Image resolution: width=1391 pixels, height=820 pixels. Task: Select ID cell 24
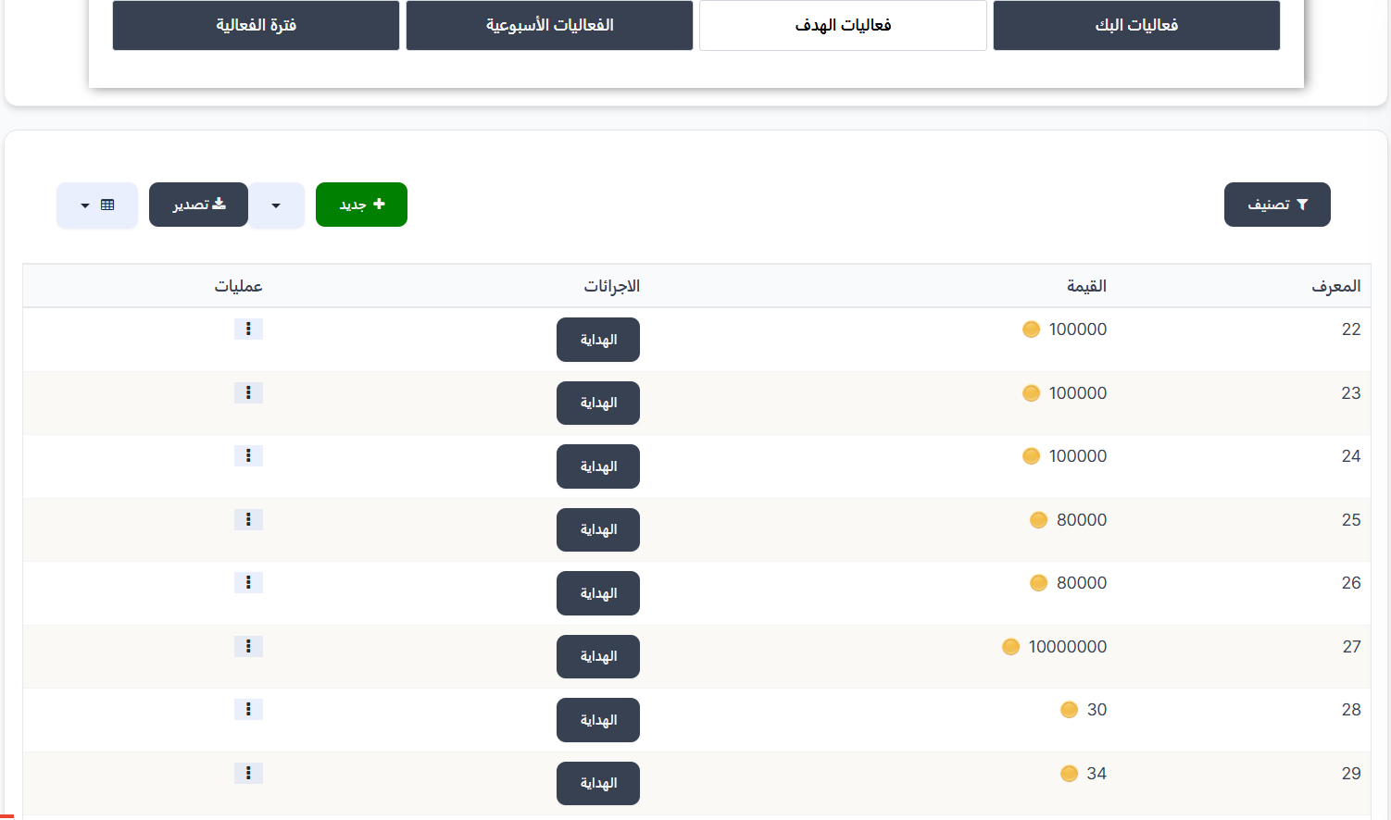coord(1351,456)
